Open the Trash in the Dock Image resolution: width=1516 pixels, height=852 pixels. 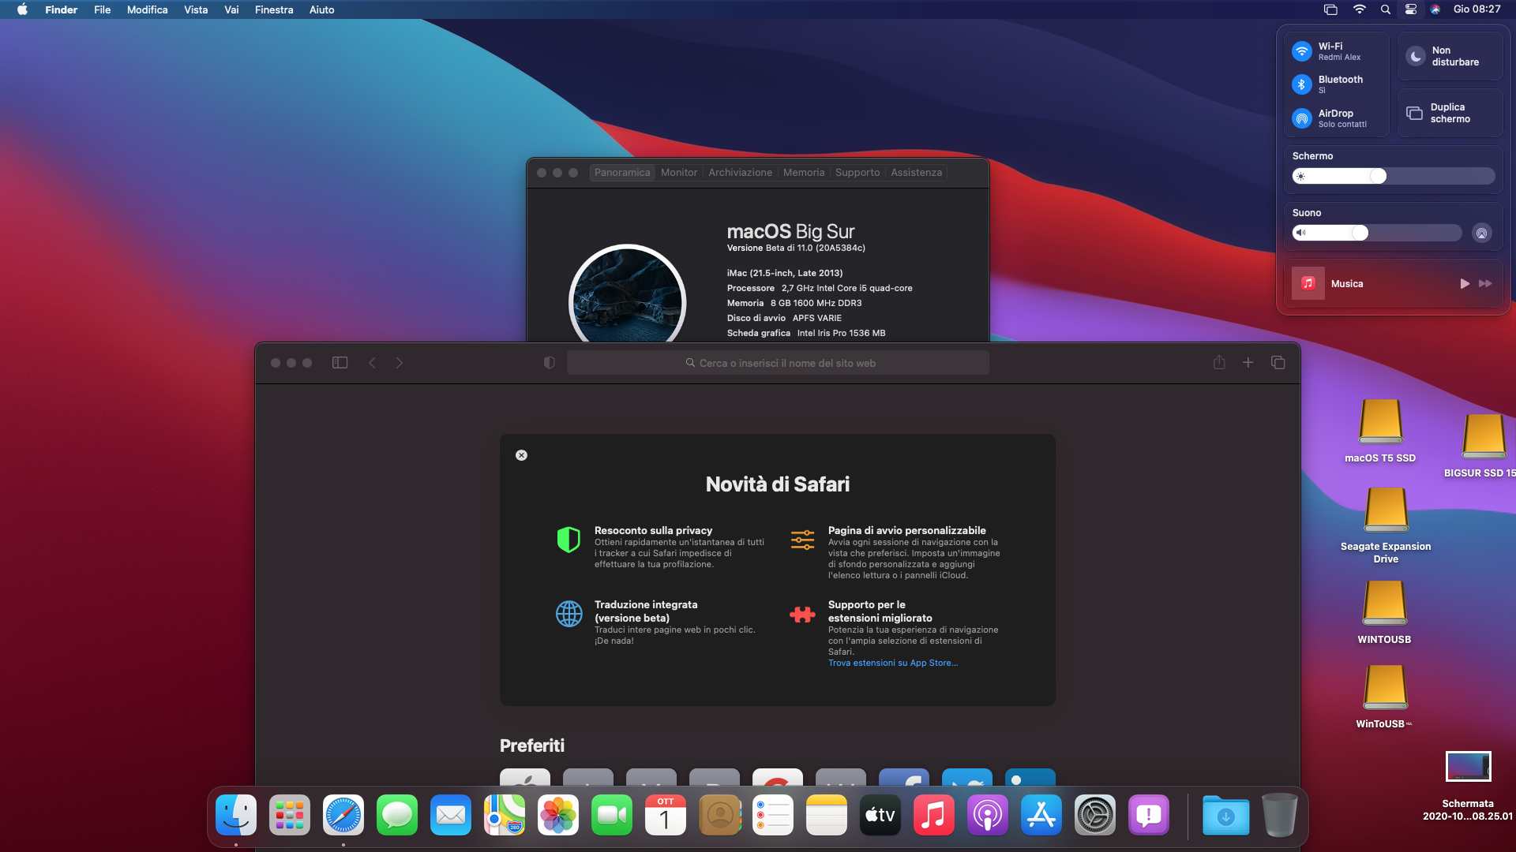1280,815
